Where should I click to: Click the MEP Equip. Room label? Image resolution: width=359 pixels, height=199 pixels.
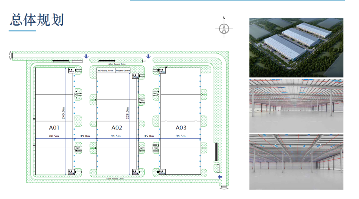point(106,71)
